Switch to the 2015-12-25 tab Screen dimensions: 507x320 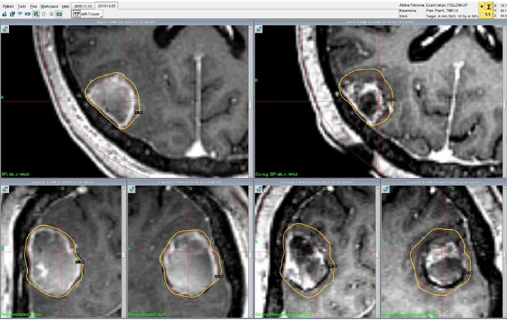click(x=107, y=5)
